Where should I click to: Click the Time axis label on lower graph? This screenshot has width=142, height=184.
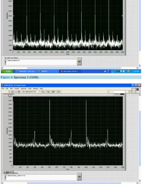point(67,169)
